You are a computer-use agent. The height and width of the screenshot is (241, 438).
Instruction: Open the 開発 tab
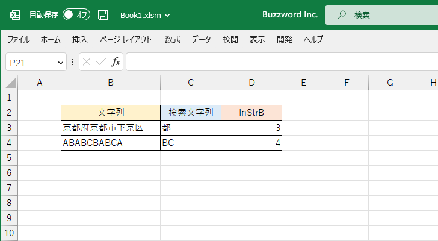(285, 39)
